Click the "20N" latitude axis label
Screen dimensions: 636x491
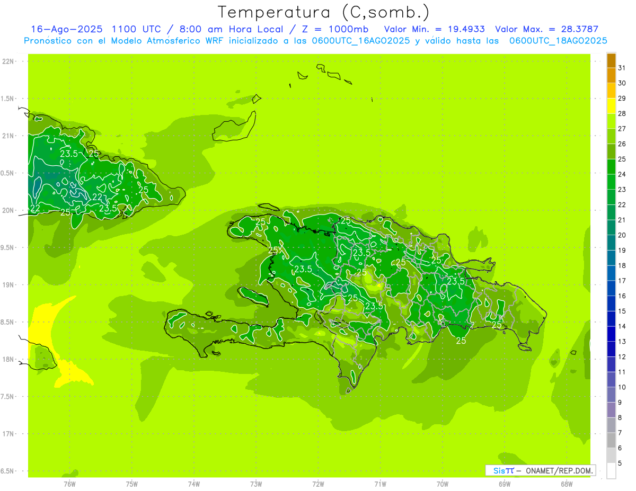(x=9, y=210)
